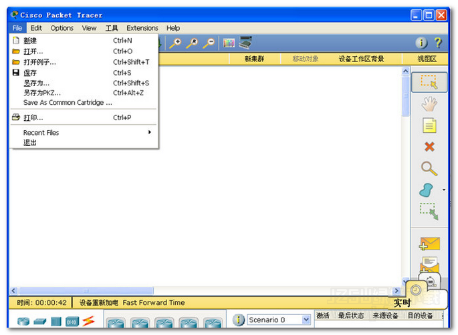Click the horizontal scrollbar thumb
The width and height of the screenshot is (458, 335).
(x=86, y=291)
